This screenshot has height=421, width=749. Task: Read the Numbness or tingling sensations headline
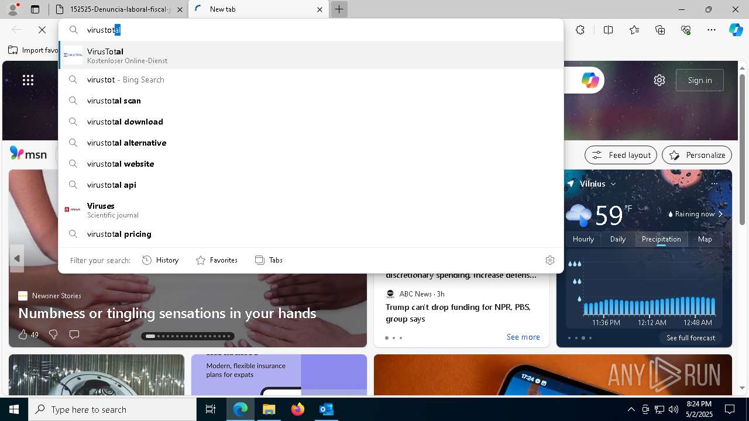(167, 313)
